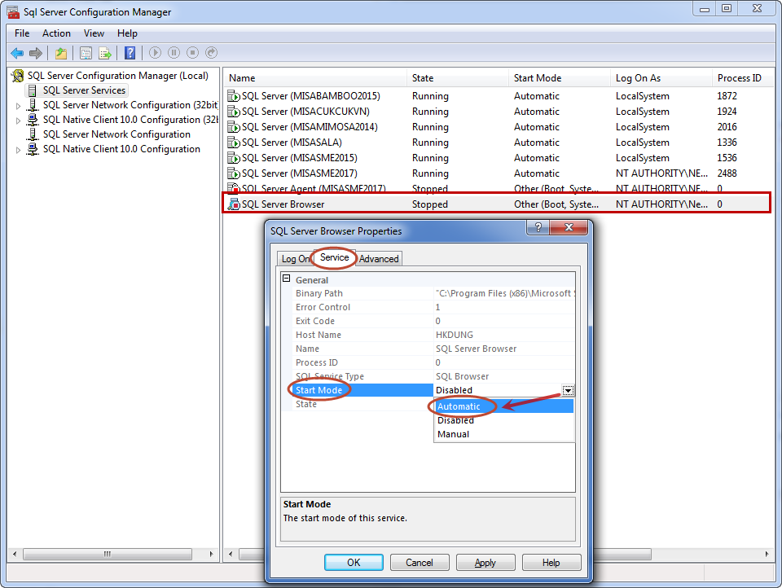The width and height of the screenshot is (782, 588).
Task: Open the Action menu
Action: tap(56, 33)
